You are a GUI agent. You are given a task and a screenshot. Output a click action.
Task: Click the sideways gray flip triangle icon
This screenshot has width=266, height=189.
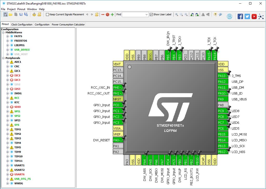coord(208,15)
